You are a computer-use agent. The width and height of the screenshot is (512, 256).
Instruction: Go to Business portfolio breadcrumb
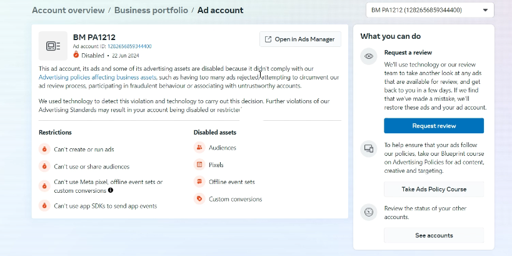click(x=150, y=10)
